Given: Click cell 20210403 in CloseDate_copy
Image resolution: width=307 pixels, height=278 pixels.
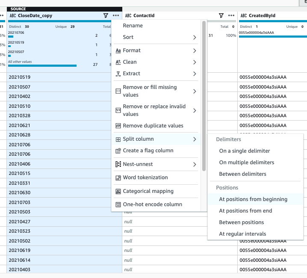Looking at the screenshot, I should click(65, 269).
